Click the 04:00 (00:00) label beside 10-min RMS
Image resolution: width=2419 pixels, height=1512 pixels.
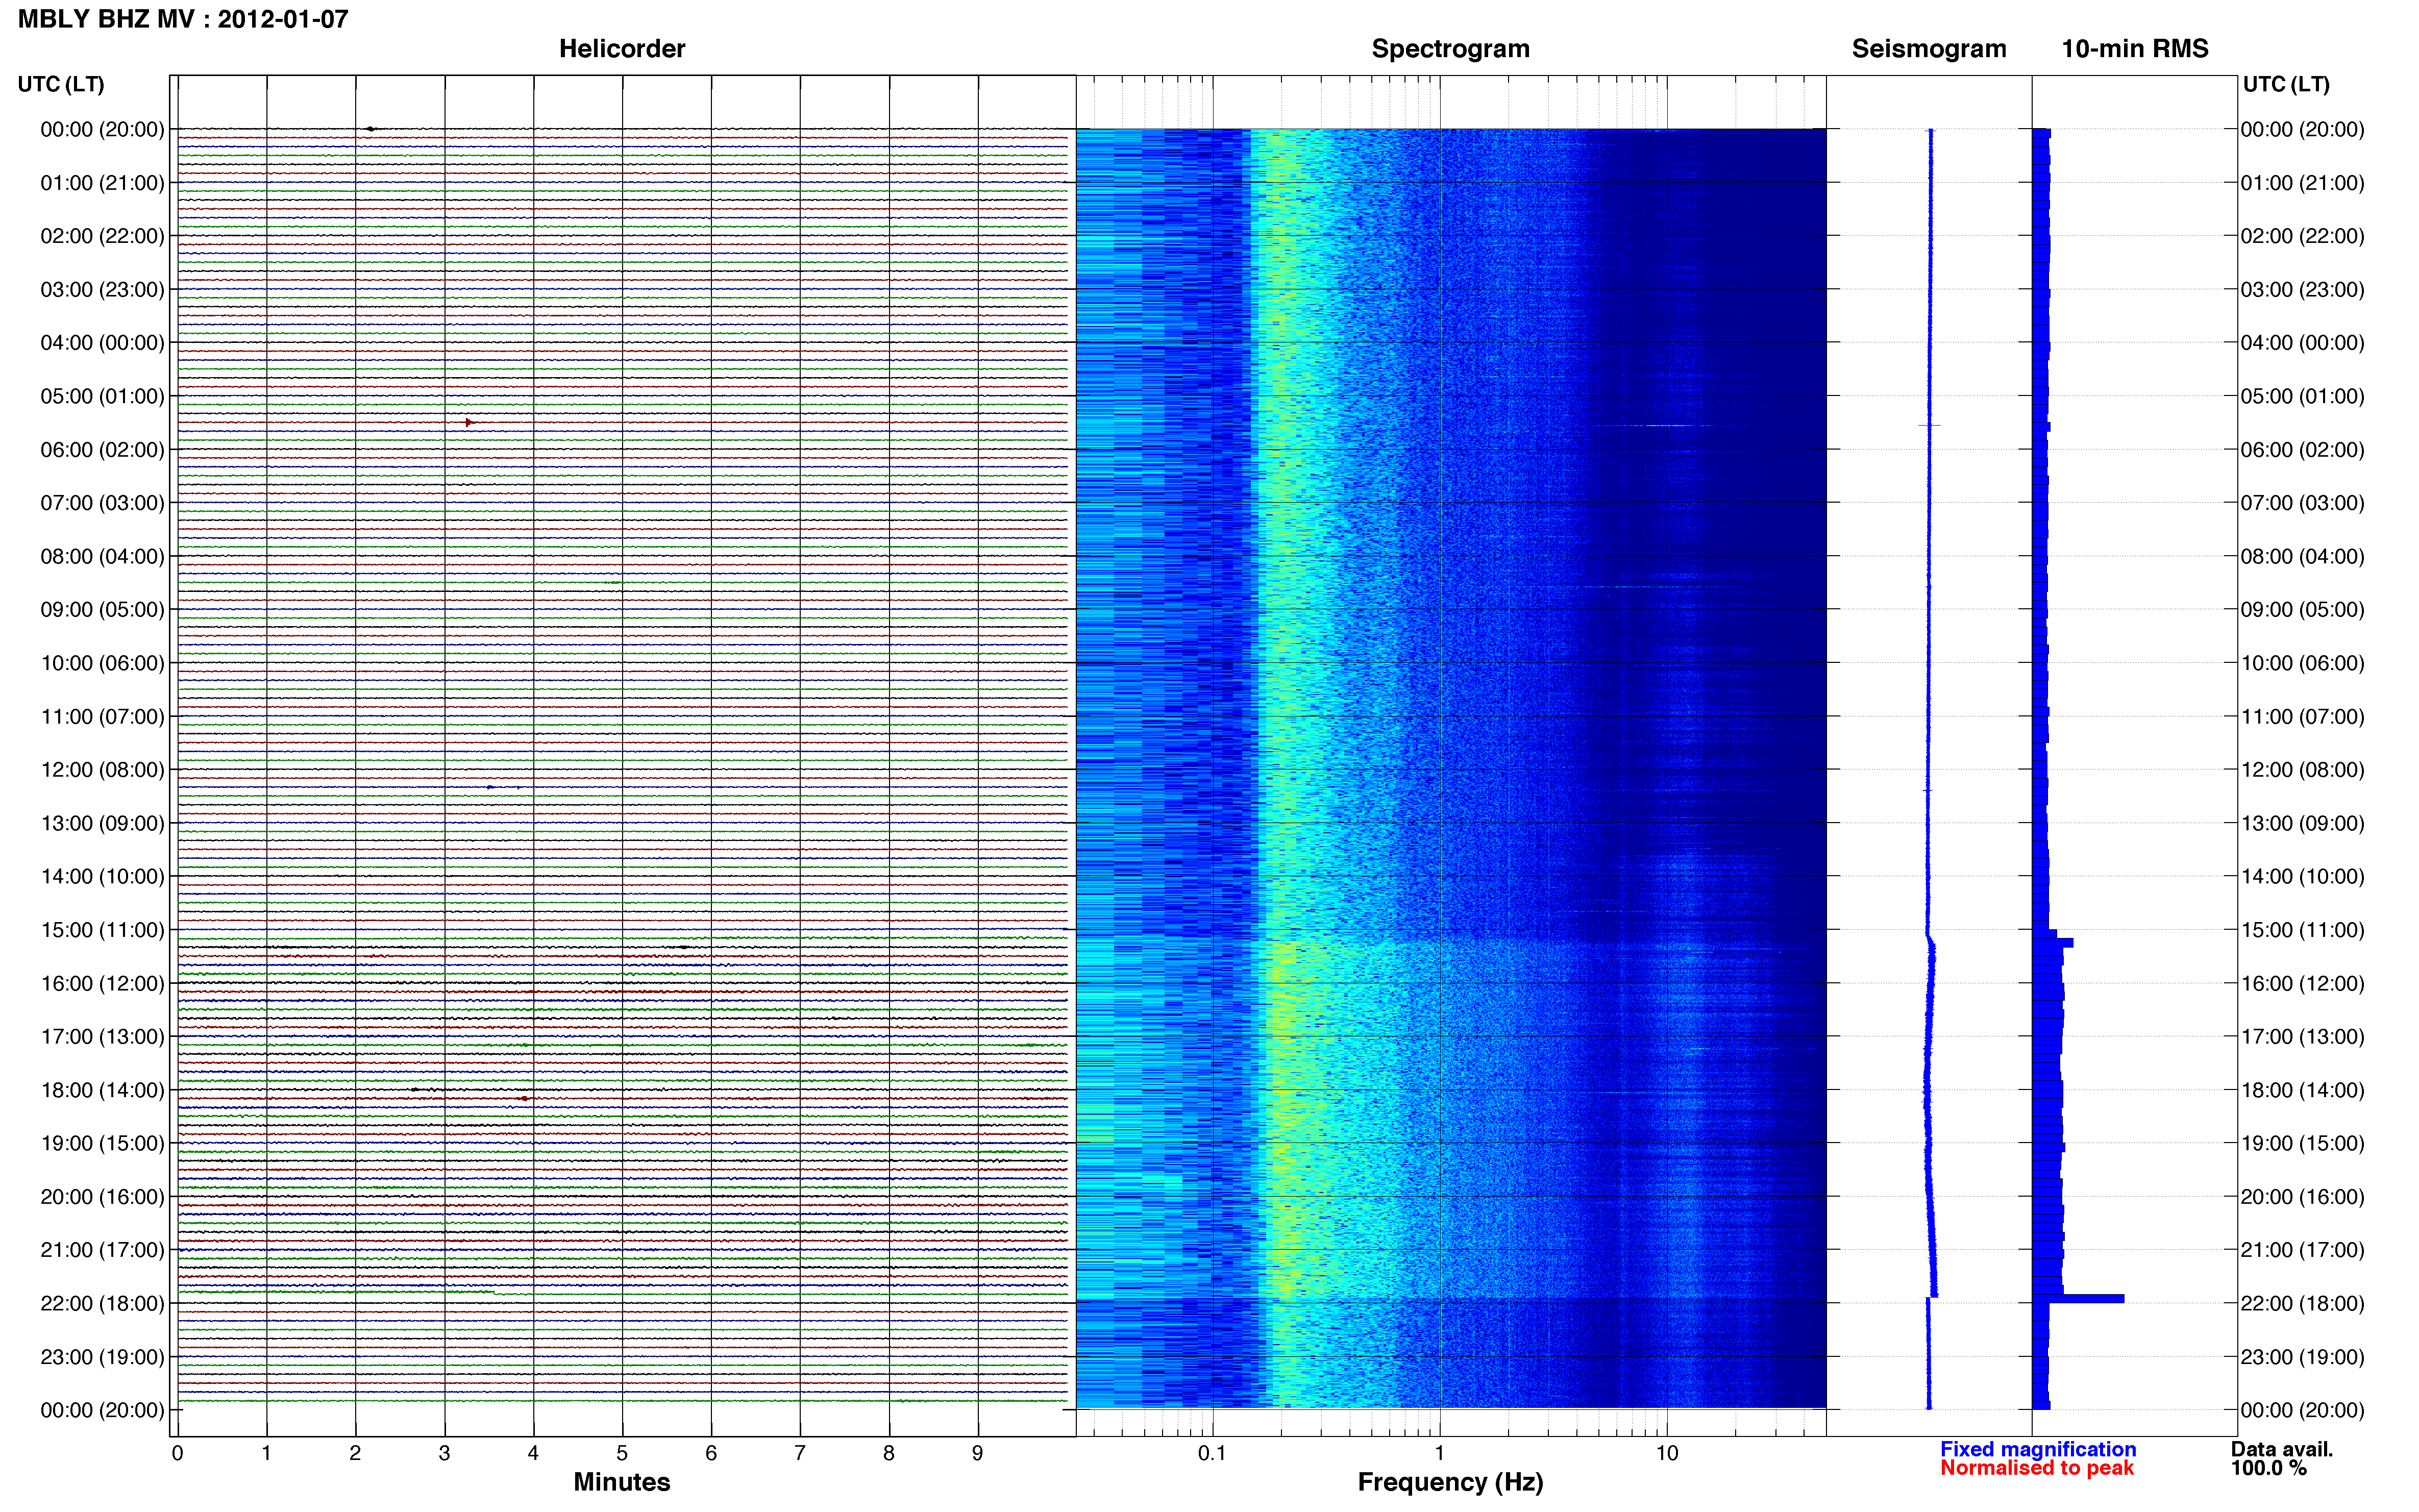(x=2302, y=343)
